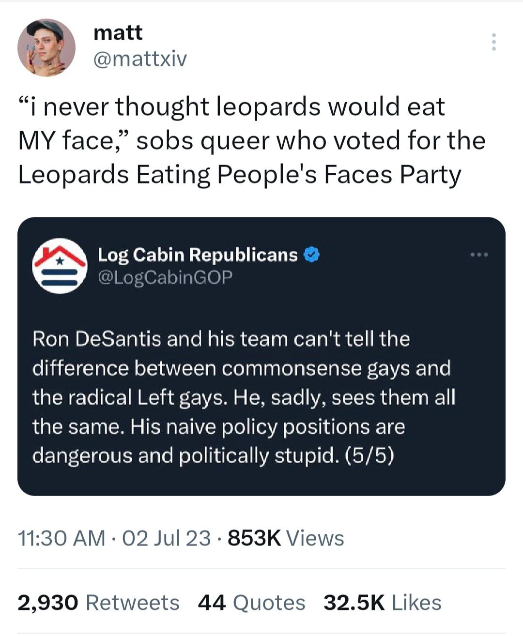Show the 2,930 Retweets list
The width and height of the screenshot is (523, 636).
pos(98,603)
